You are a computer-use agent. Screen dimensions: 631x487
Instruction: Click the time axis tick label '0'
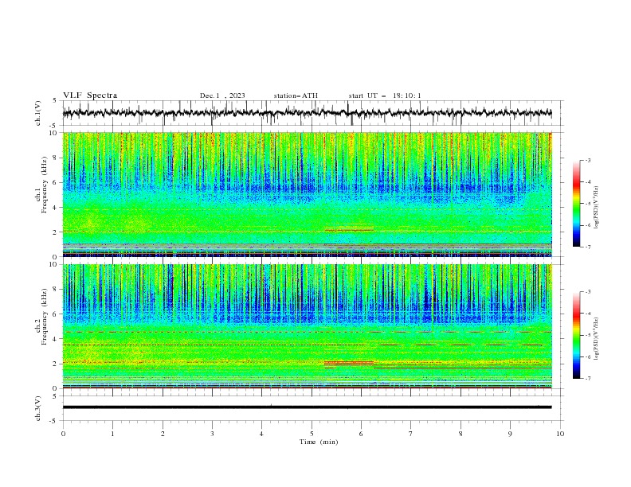click(x=63, y=434)
